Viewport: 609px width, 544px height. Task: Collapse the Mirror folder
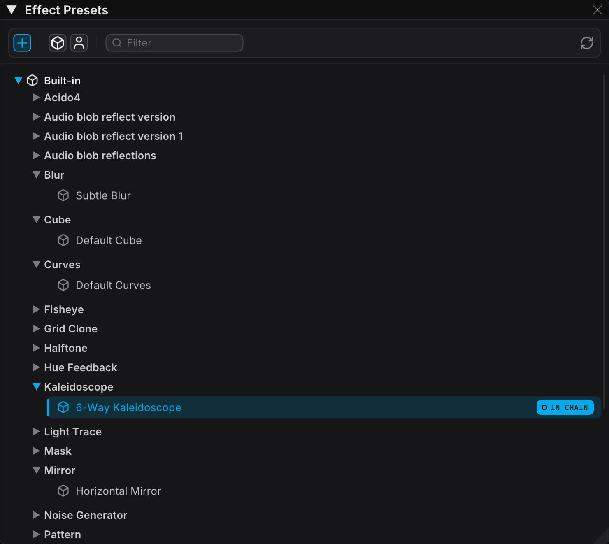(36, 470)
